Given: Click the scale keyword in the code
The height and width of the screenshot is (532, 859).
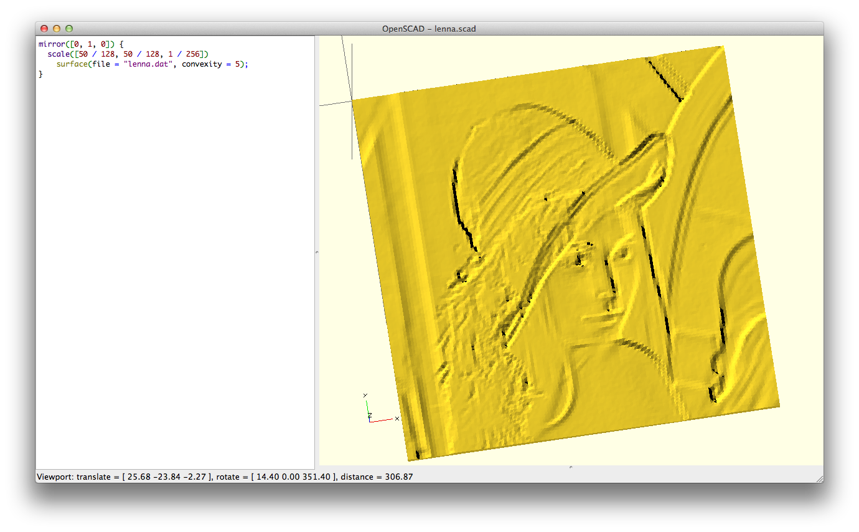Looking at the screenshot, I should point(59,55).
